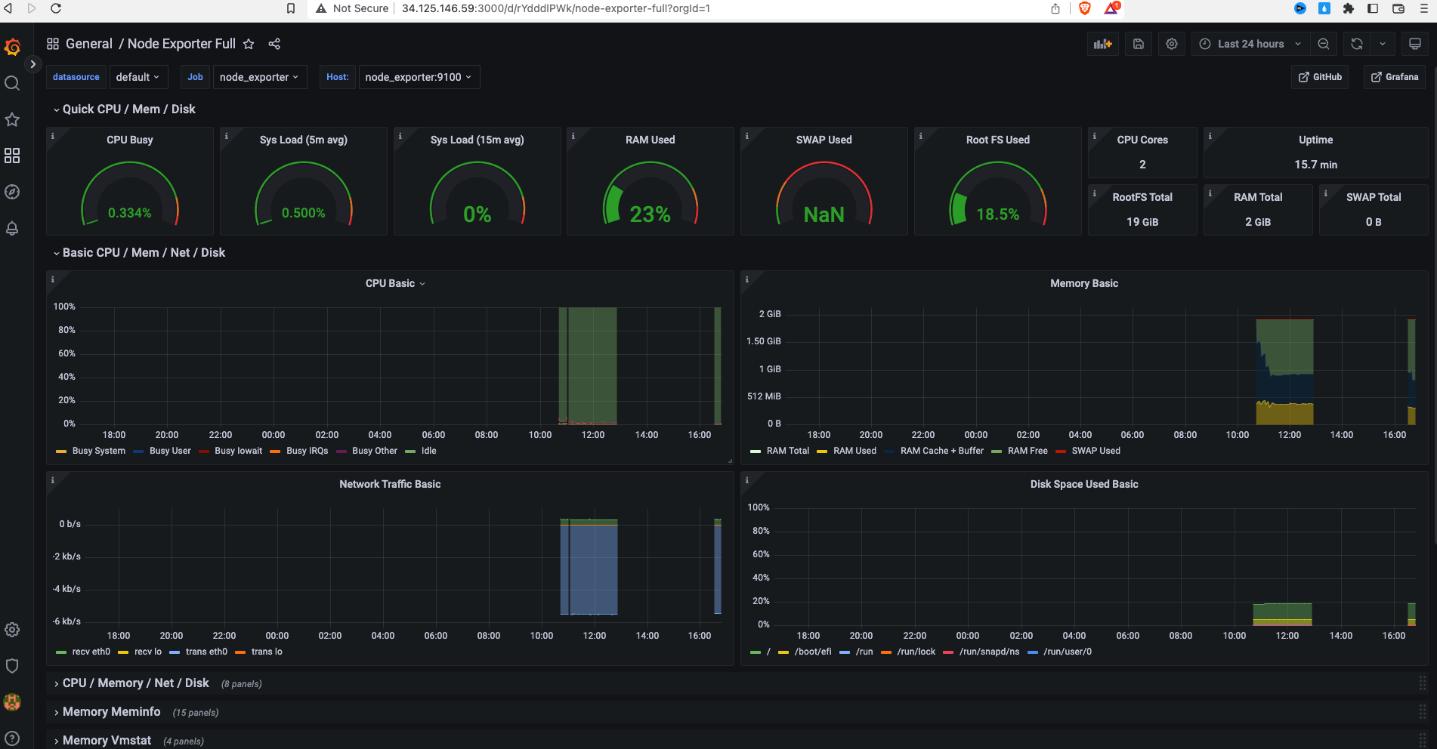Click the share dashboard icon
1437x749 pixels.
(274, 44)
